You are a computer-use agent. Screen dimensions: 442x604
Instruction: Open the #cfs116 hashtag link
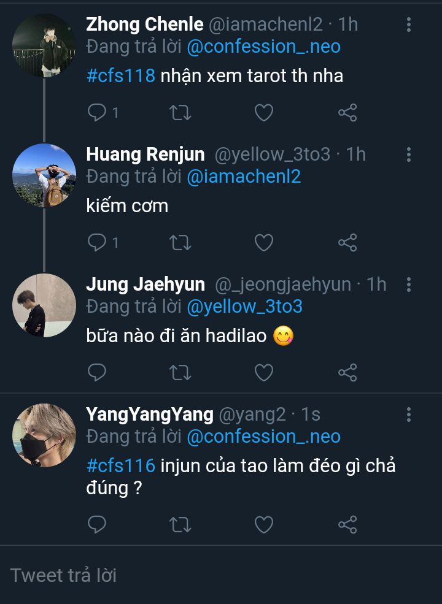click(120, 465)
